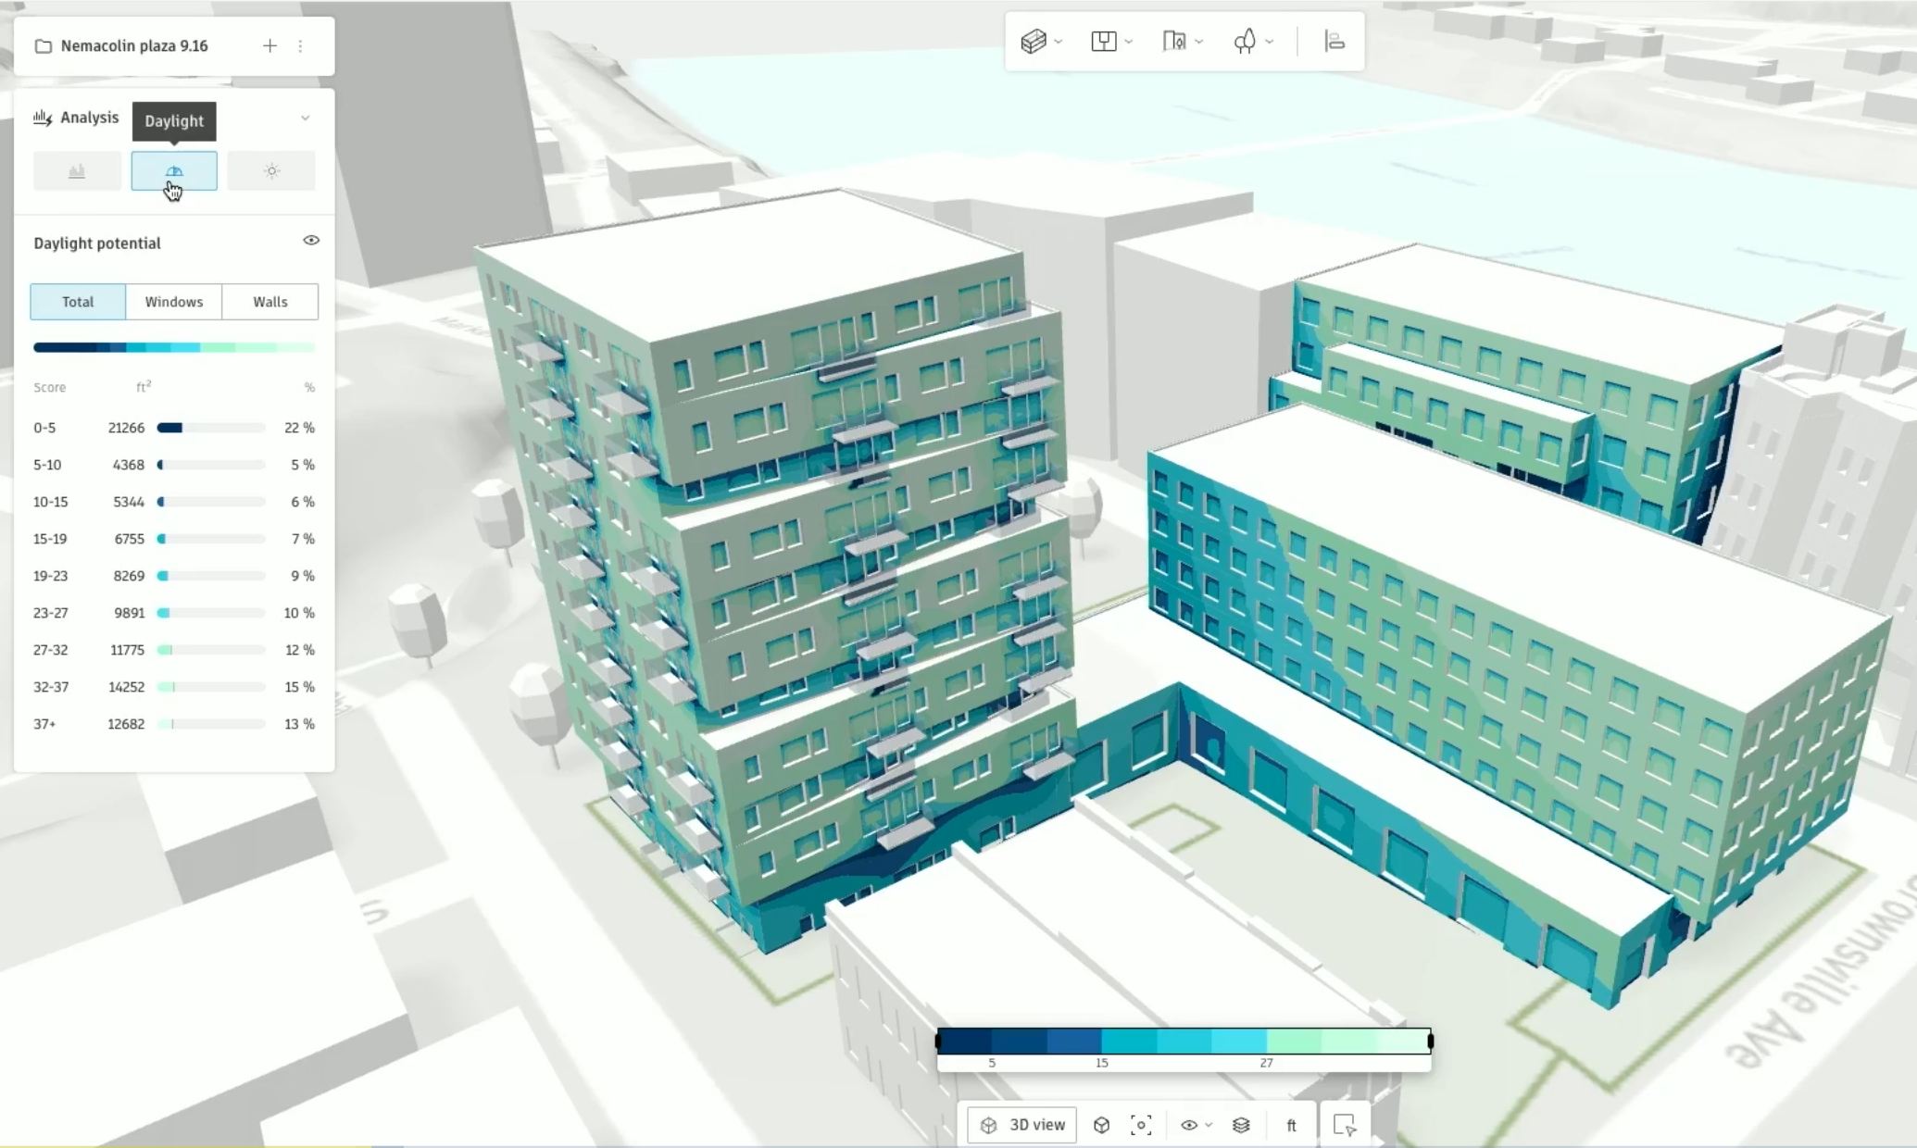1917x1148 pixels.
Task: Toggle Daylight potential visibility eye
Action: 311,241
